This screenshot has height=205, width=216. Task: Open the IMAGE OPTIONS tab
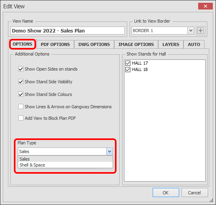click(136, 44)
